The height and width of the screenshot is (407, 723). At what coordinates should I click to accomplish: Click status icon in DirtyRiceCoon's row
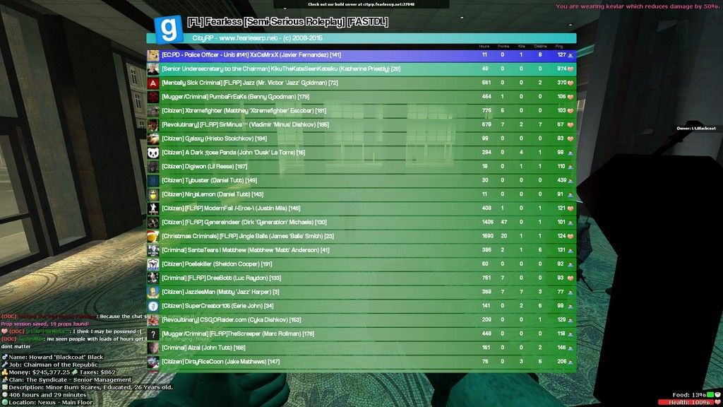[570, 362]
